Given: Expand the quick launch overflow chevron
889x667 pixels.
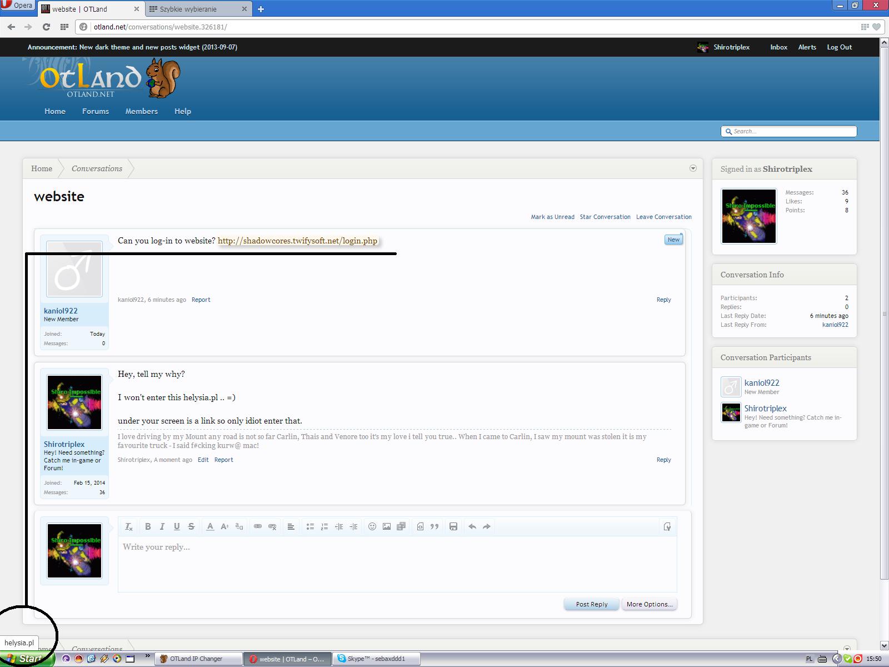Looking at the screenshot, I should tap(147, 656).
